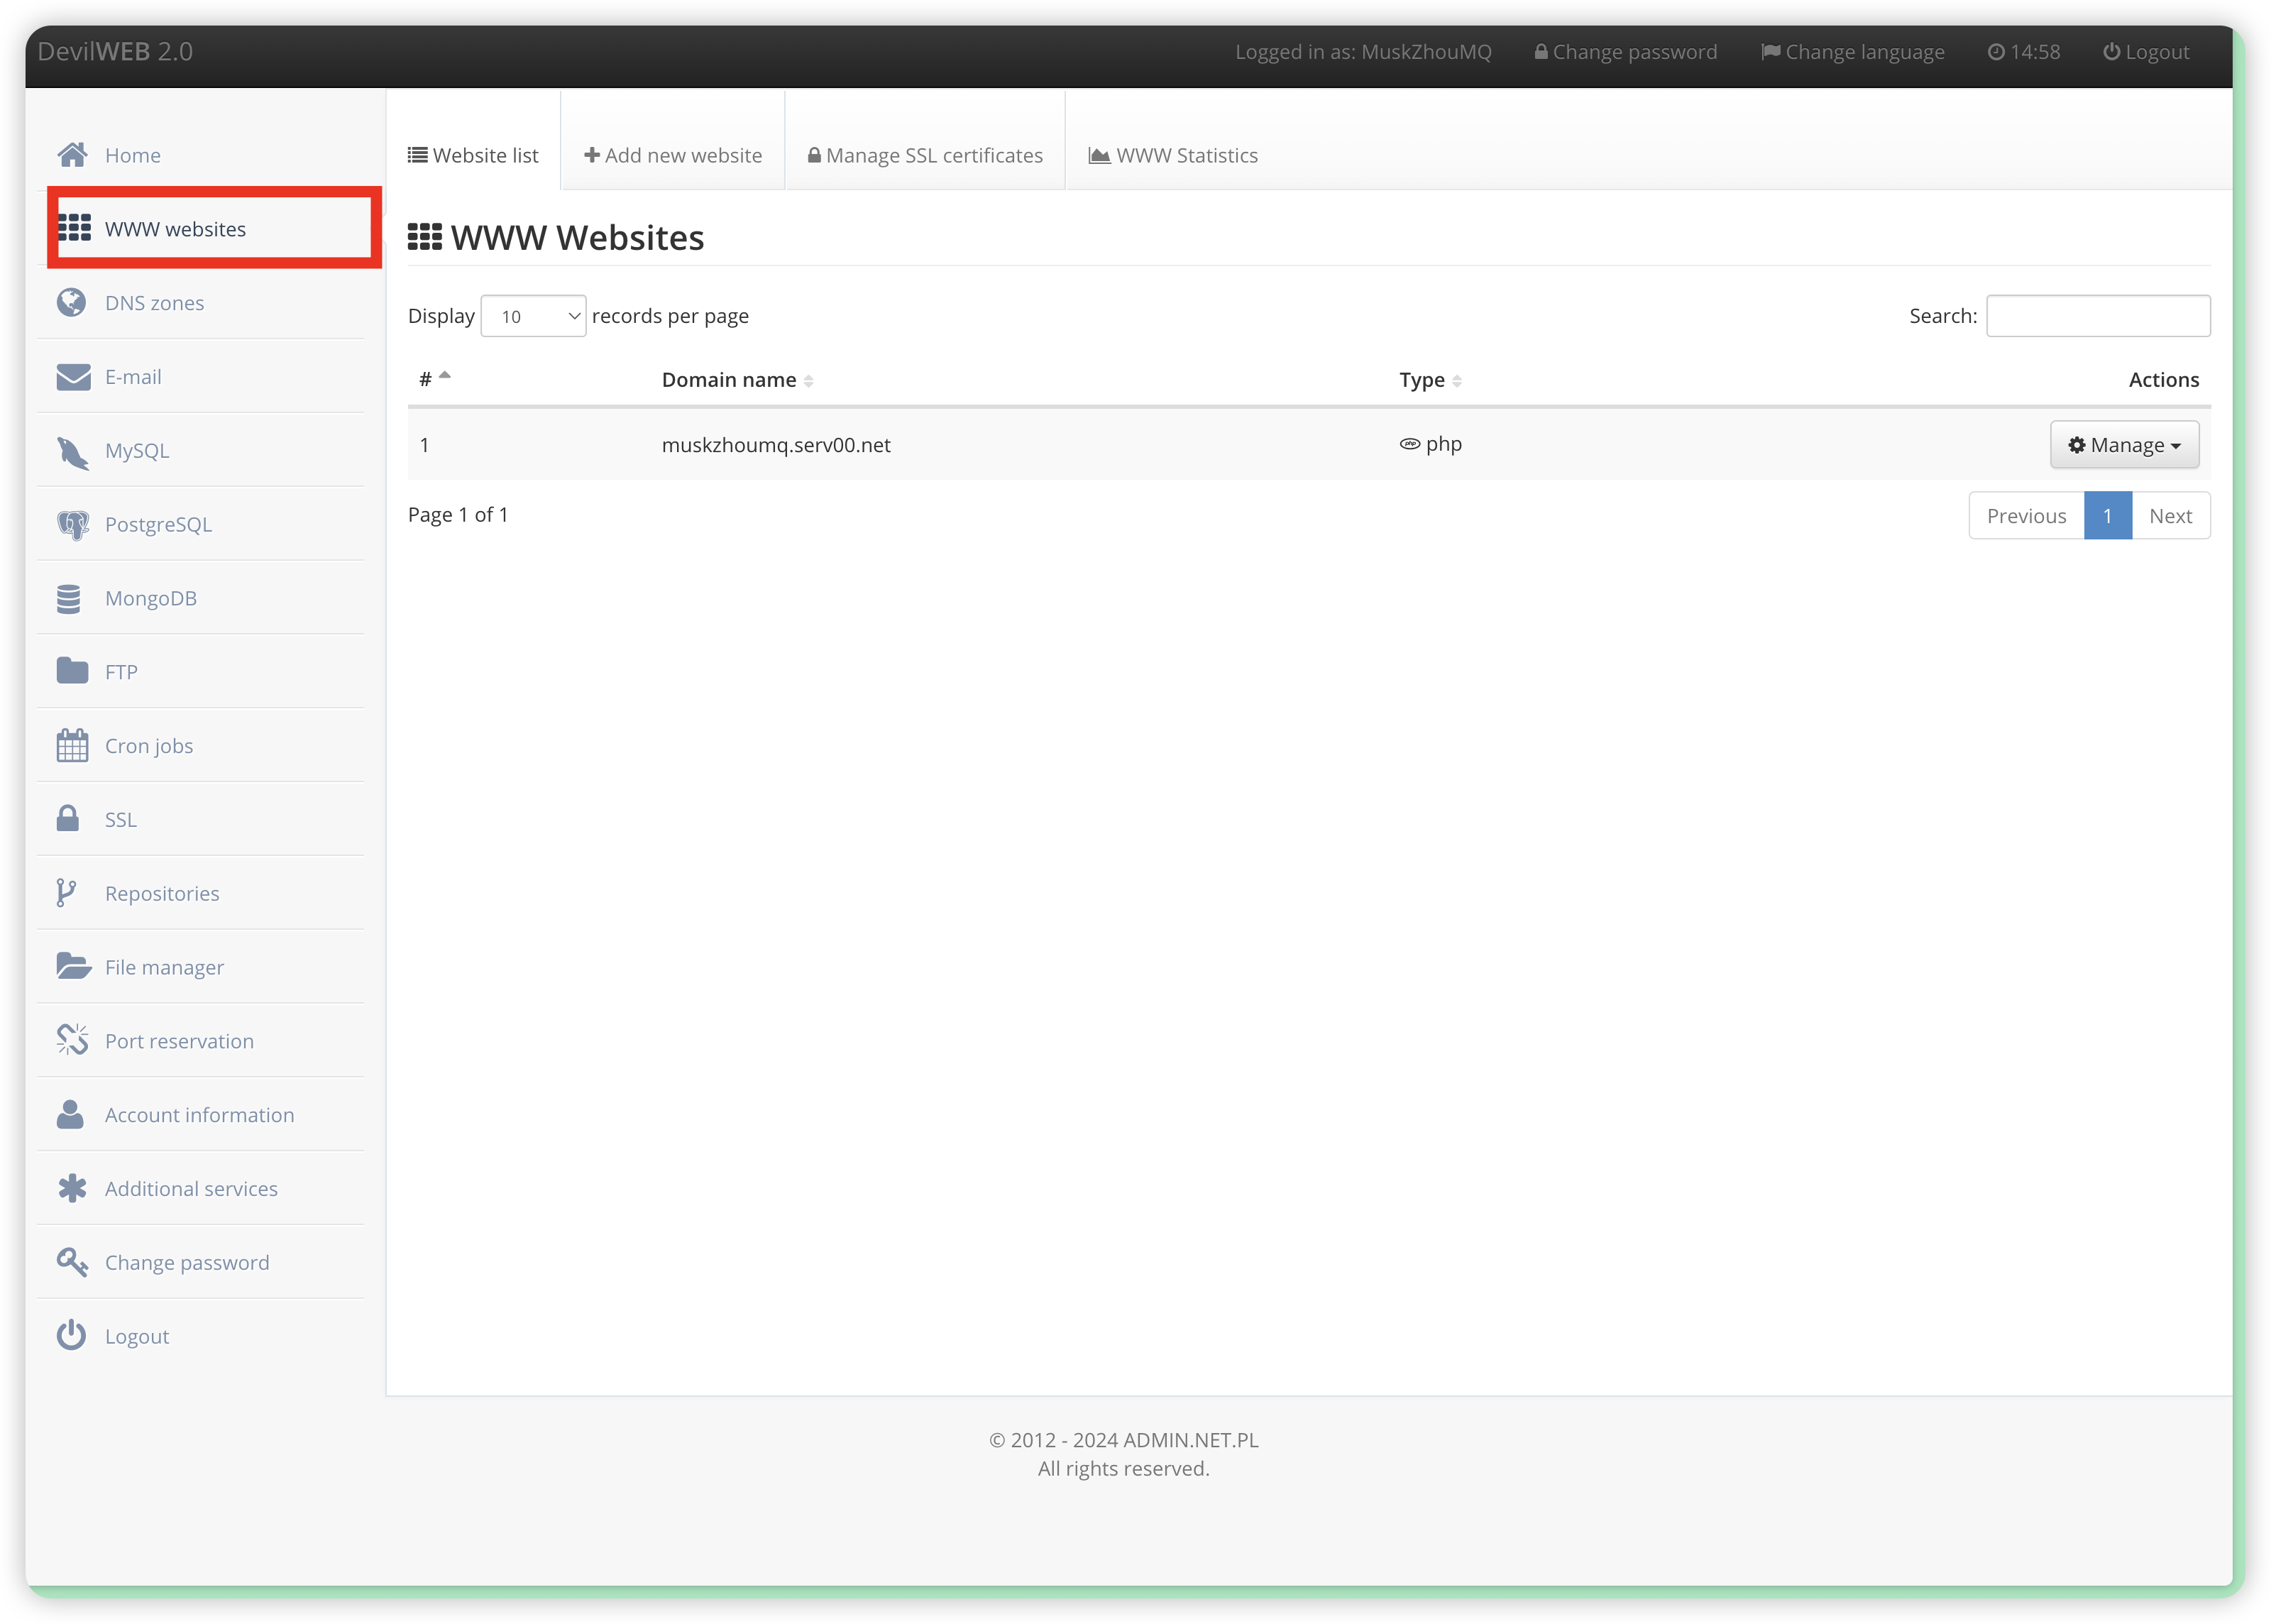Expand the Manage dropdown for muskzhoumq.serv00.net

pyautogui.click(x=2124, y=445)
